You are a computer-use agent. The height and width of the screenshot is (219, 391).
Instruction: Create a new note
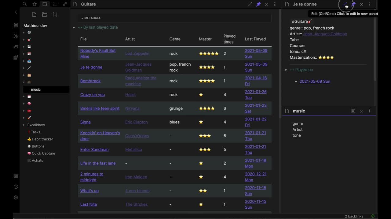point(34,15)
